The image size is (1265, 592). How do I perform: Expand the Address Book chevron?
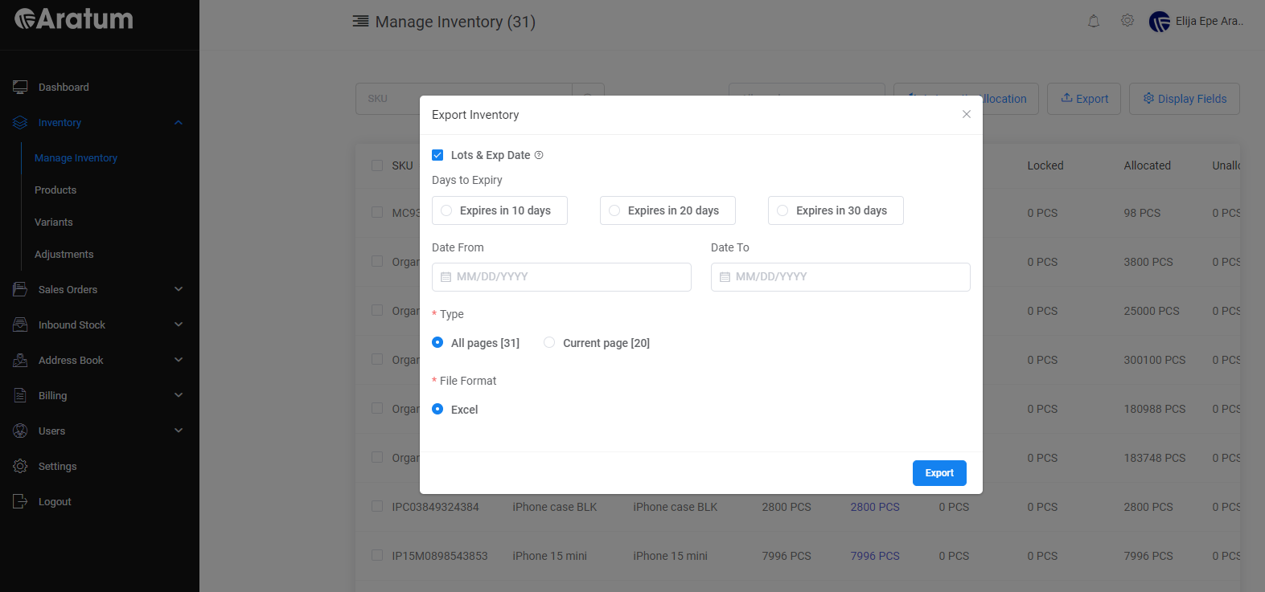click(179, 360)
